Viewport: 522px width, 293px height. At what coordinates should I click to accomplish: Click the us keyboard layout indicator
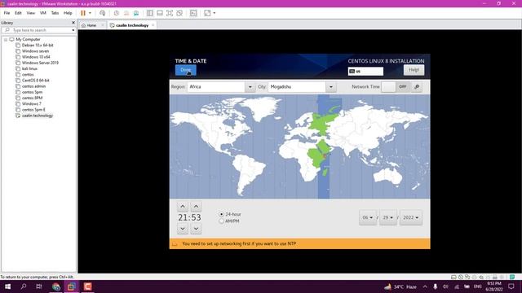click(365, 71)
